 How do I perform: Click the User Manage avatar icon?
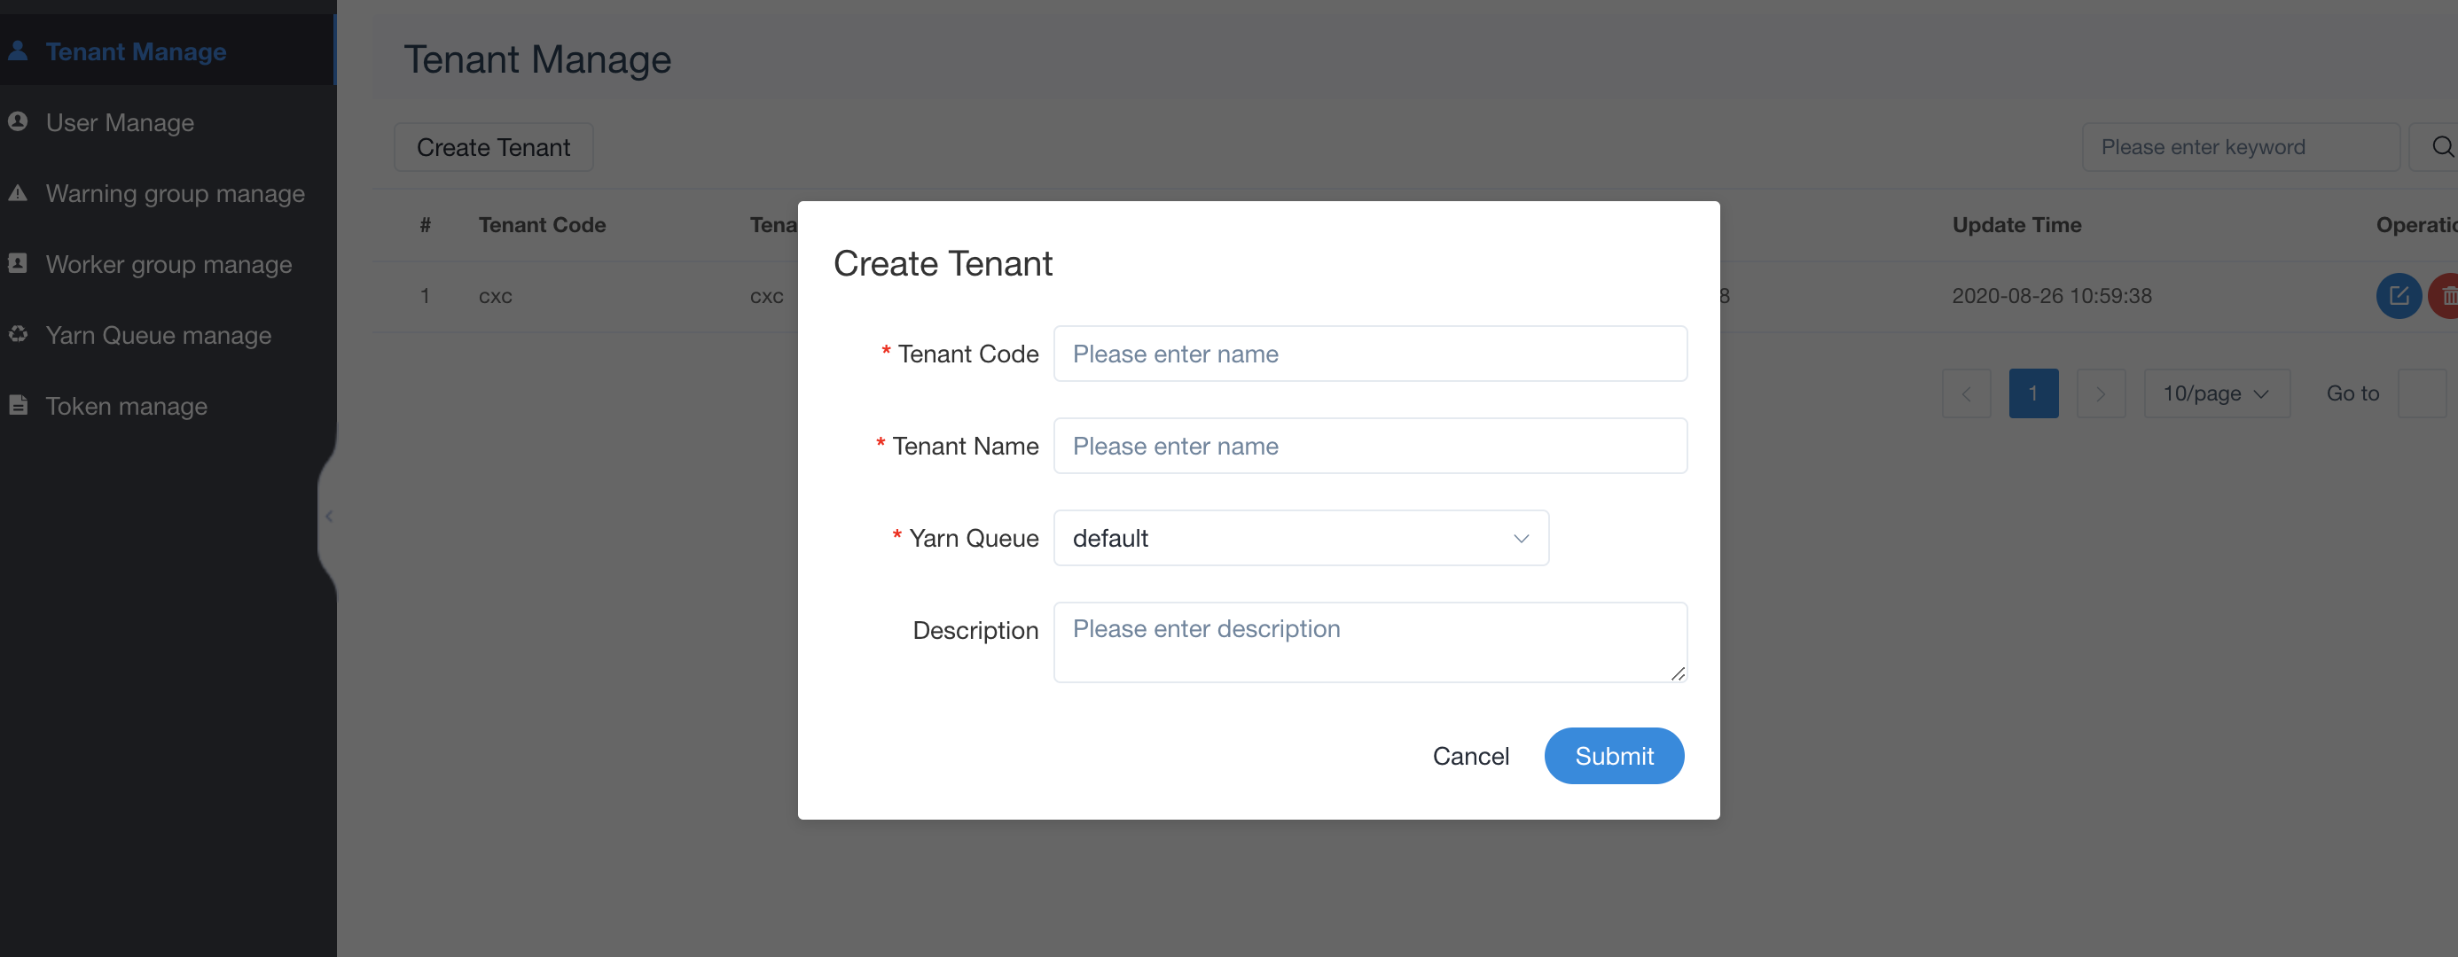18,122
